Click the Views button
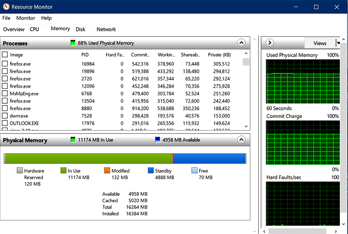This screenshot has width=348, height=234. (320, 43)
